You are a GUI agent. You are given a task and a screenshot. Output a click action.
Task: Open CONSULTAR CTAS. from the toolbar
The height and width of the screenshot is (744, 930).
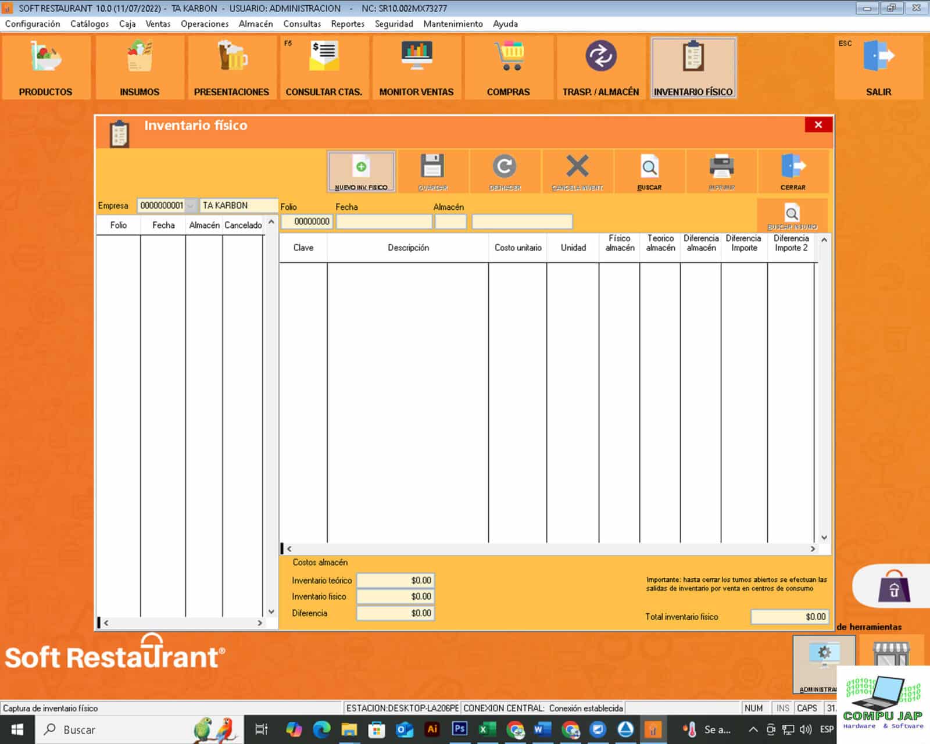(x=324, y=67)
